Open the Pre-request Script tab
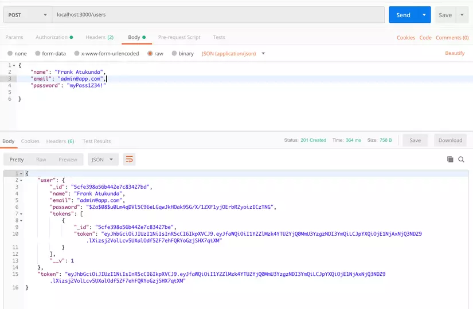Viewport: 473px width, 309px height. [x=179, y=37]
